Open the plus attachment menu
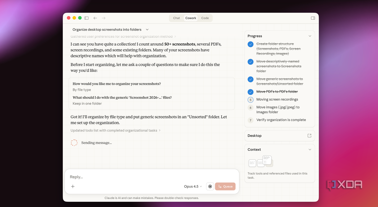 pyautogui.click(x=73, y=186)
